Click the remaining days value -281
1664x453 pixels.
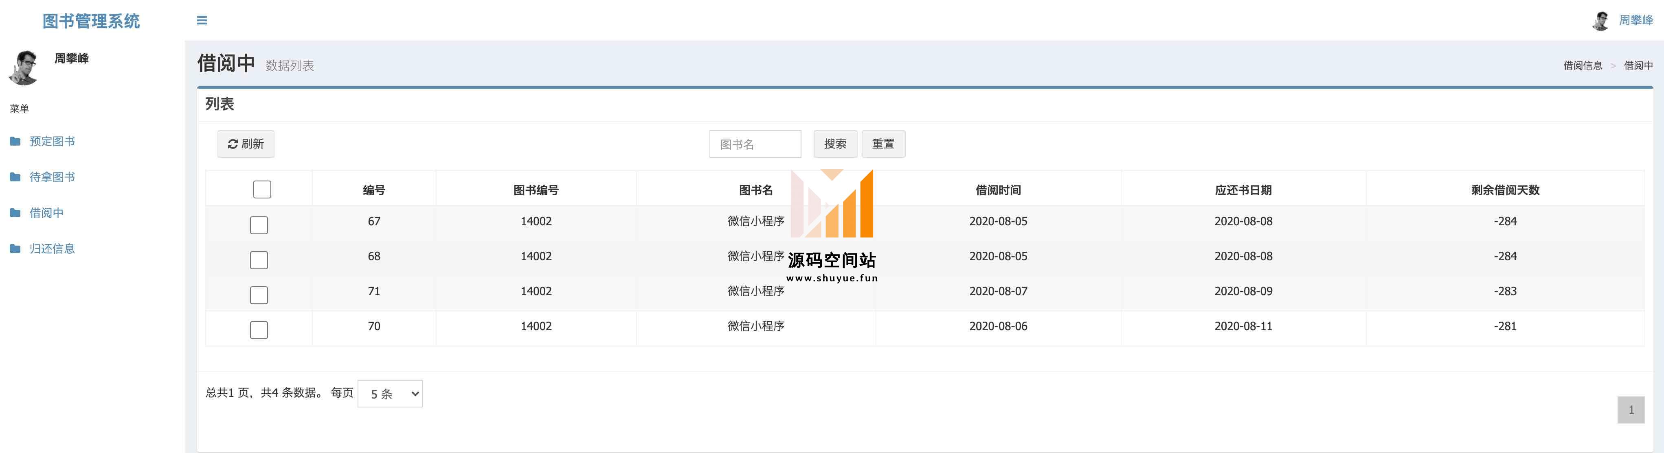1505,326
